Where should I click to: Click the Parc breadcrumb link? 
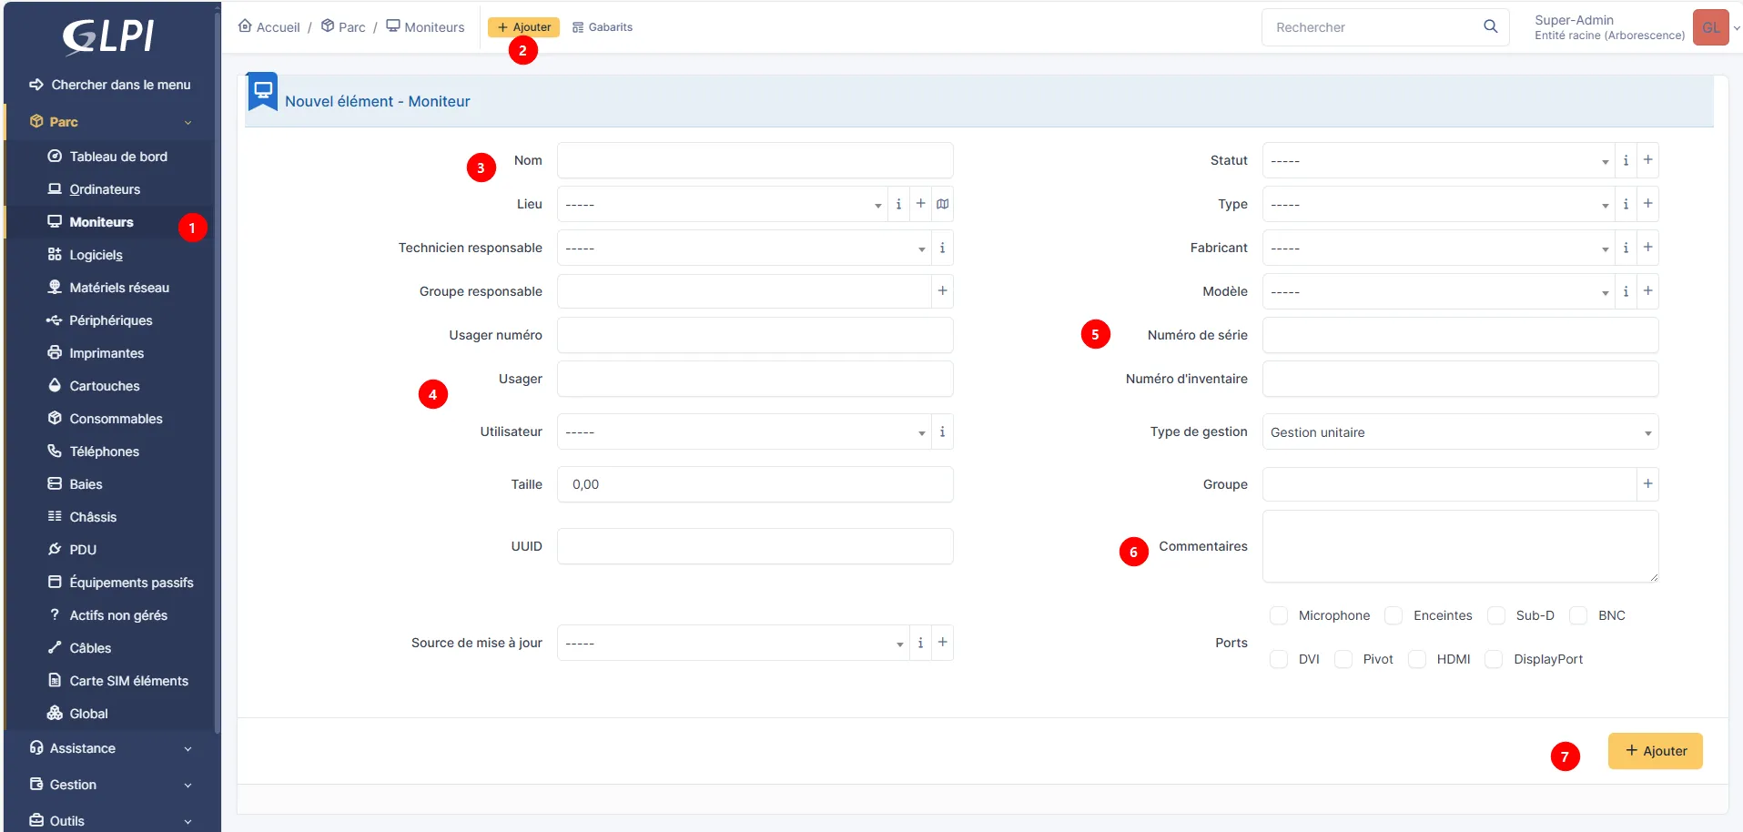point(343,26)
